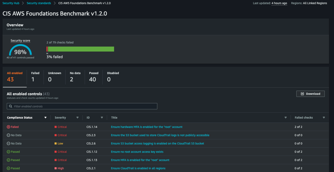Click the No Data status icon for CIS.2.3
Image resolution: width=334 pixels, height=172 pixels.
pos(8,135)
